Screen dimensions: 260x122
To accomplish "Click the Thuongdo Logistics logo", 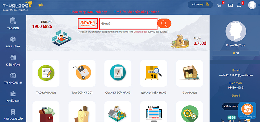I will (17, 6).
